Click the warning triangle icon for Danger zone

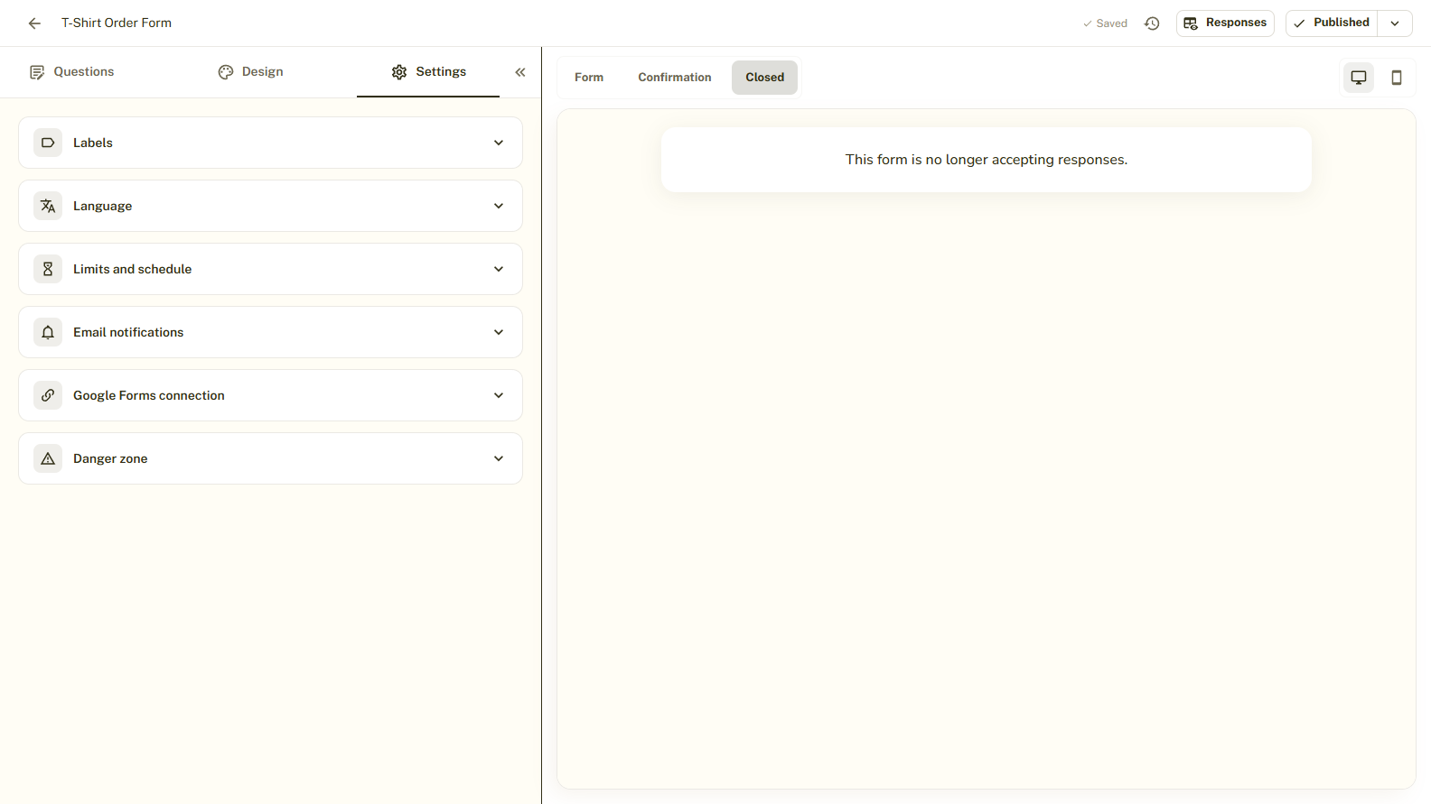pyautogui.click(x=48, y=458)
